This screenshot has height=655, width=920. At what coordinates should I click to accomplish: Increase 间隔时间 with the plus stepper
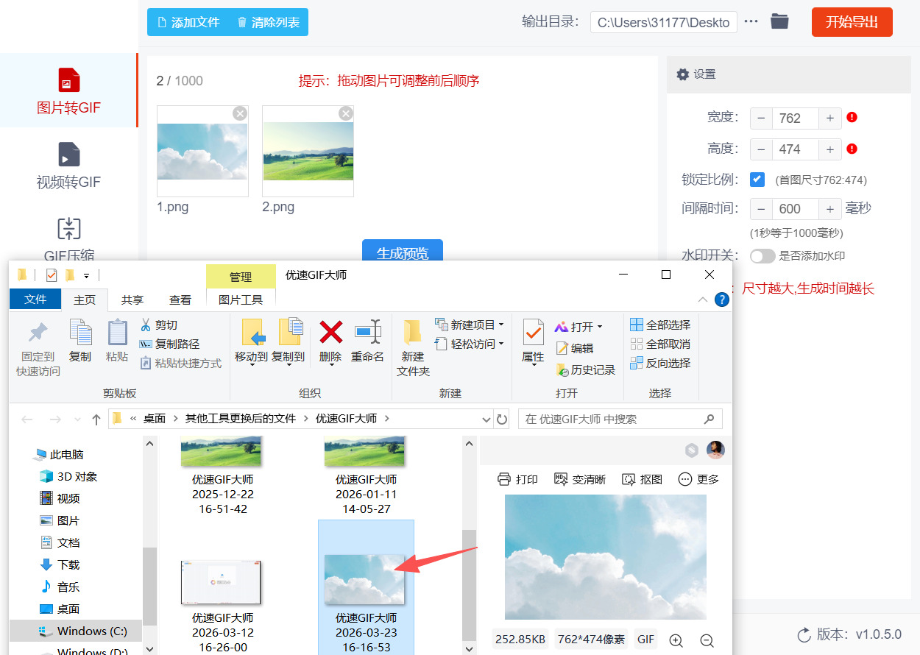point(829,208)
